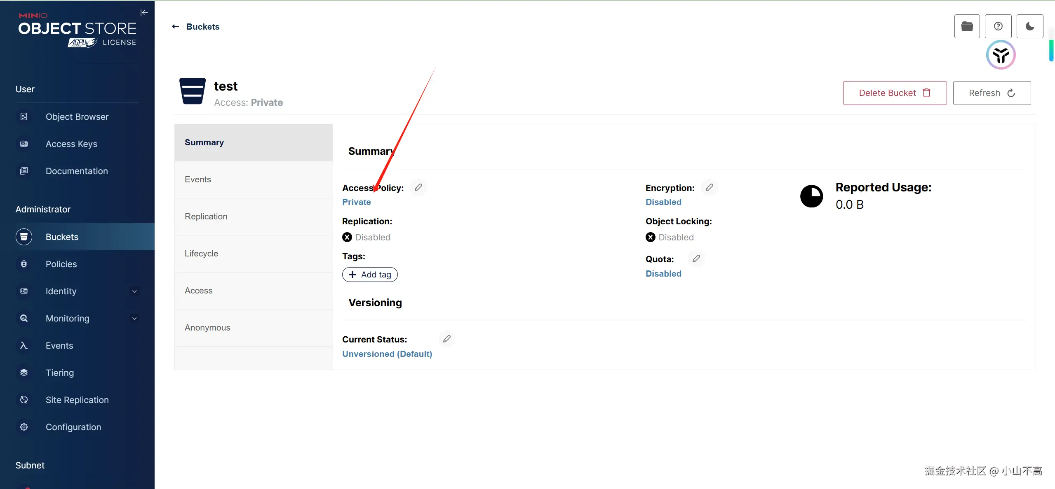Collapse the sidebar menu with arrow icon
This screenshot has height=489, width=1055.
[x=144, y=13]
